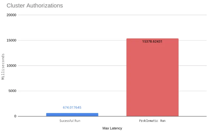211x133 pixels.
Task: Click the 0 y-axis tick label
Action: coord(15,116)
